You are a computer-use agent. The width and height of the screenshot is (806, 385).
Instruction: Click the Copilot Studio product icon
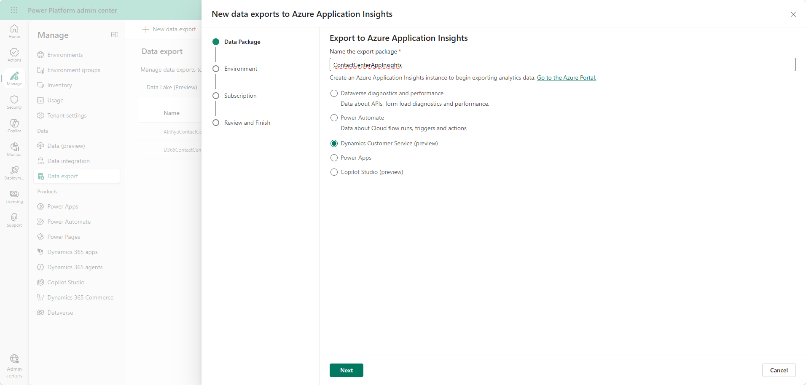point(40,282)
